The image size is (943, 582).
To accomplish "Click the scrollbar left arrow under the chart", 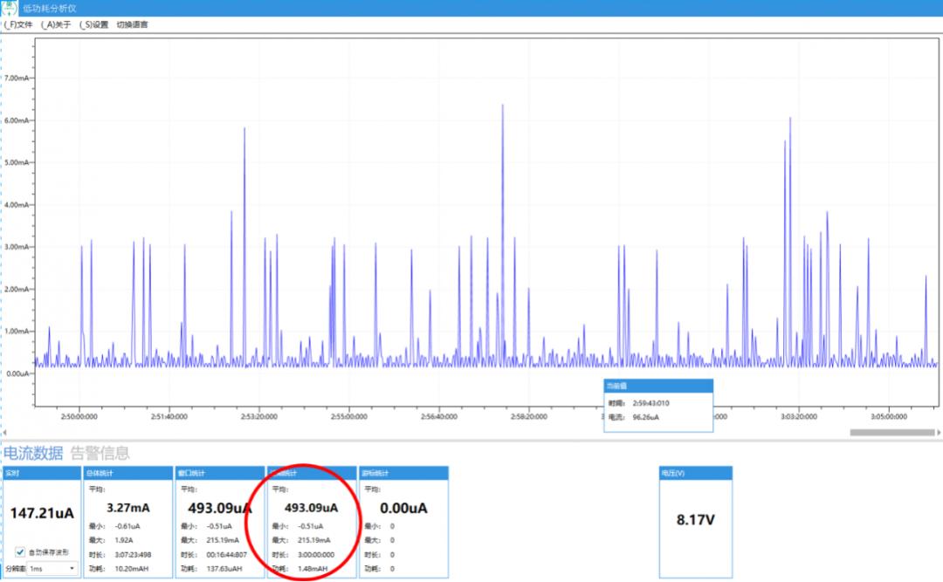I will tap(5, 432).
